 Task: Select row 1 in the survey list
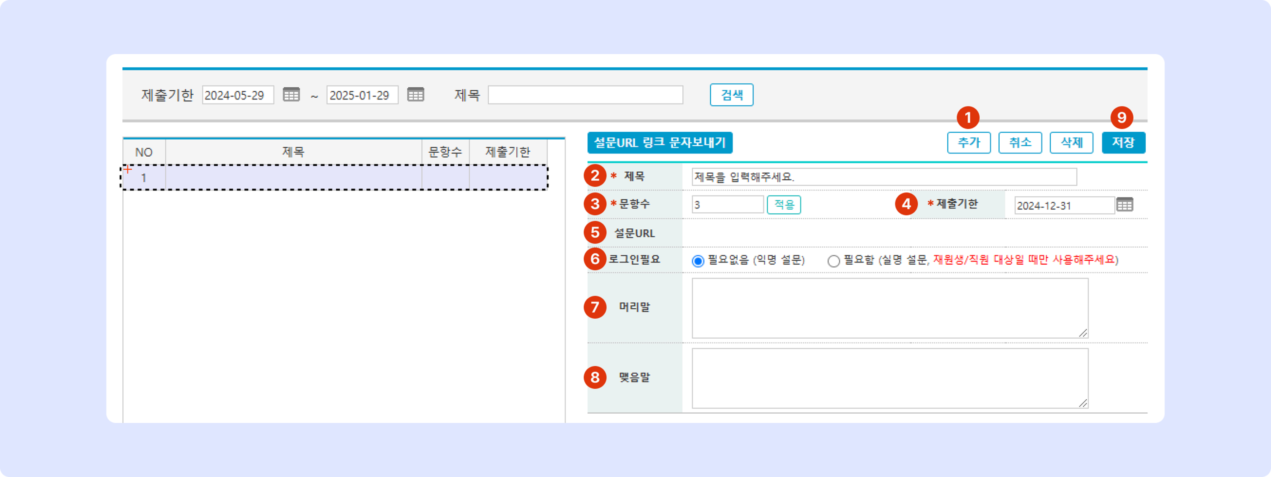[x=293, y=178]
